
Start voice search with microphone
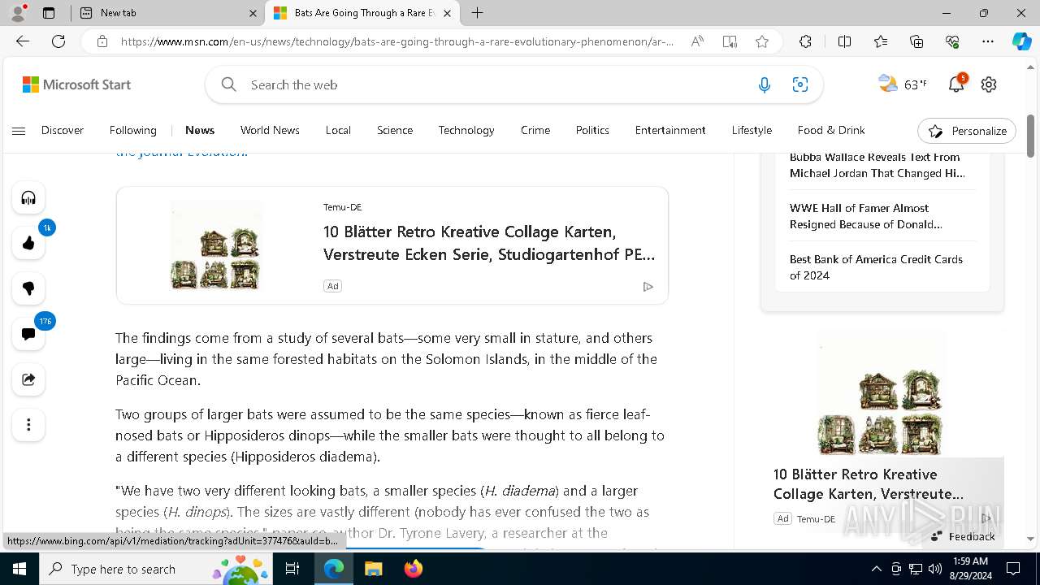pyautogui.click(x=764, y=84)
